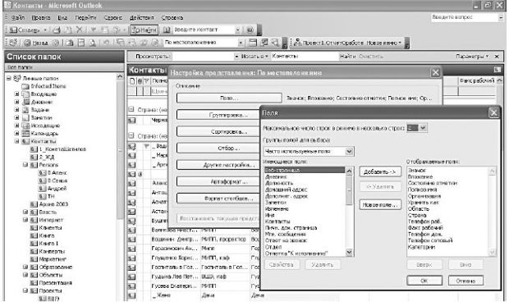Open the max rows count dropdown
This screenshot has width=509, height=306.
click(422, 128)
